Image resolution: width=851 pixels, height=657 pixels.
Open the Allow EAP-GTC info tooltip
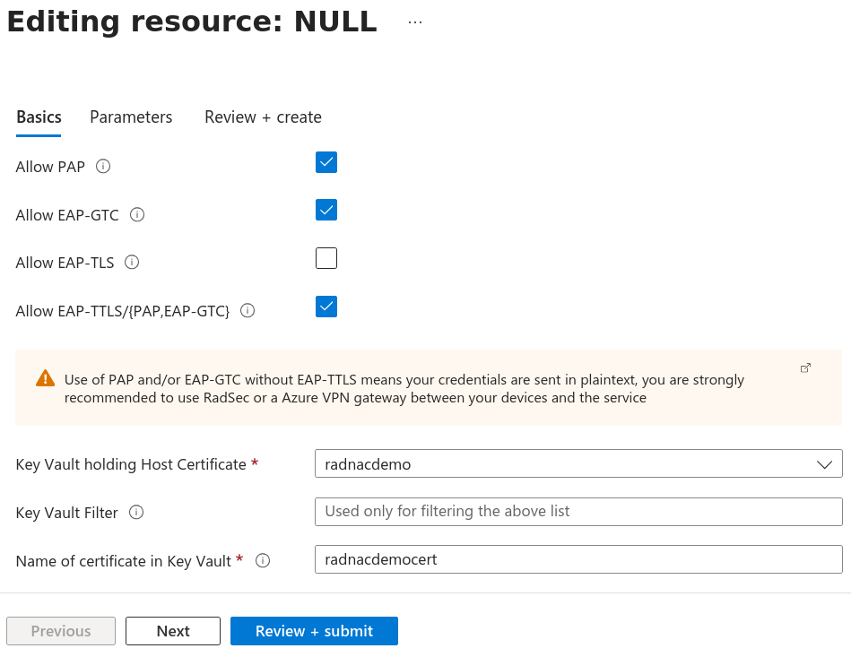pyautogui.click(x=136, y=214)
